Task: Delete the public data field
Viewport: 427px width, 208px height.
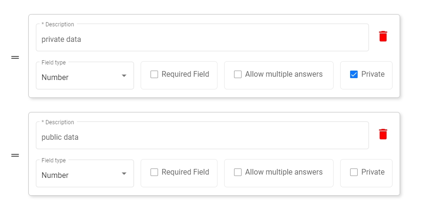Action: pyautogui.click(x=383, y=134)
